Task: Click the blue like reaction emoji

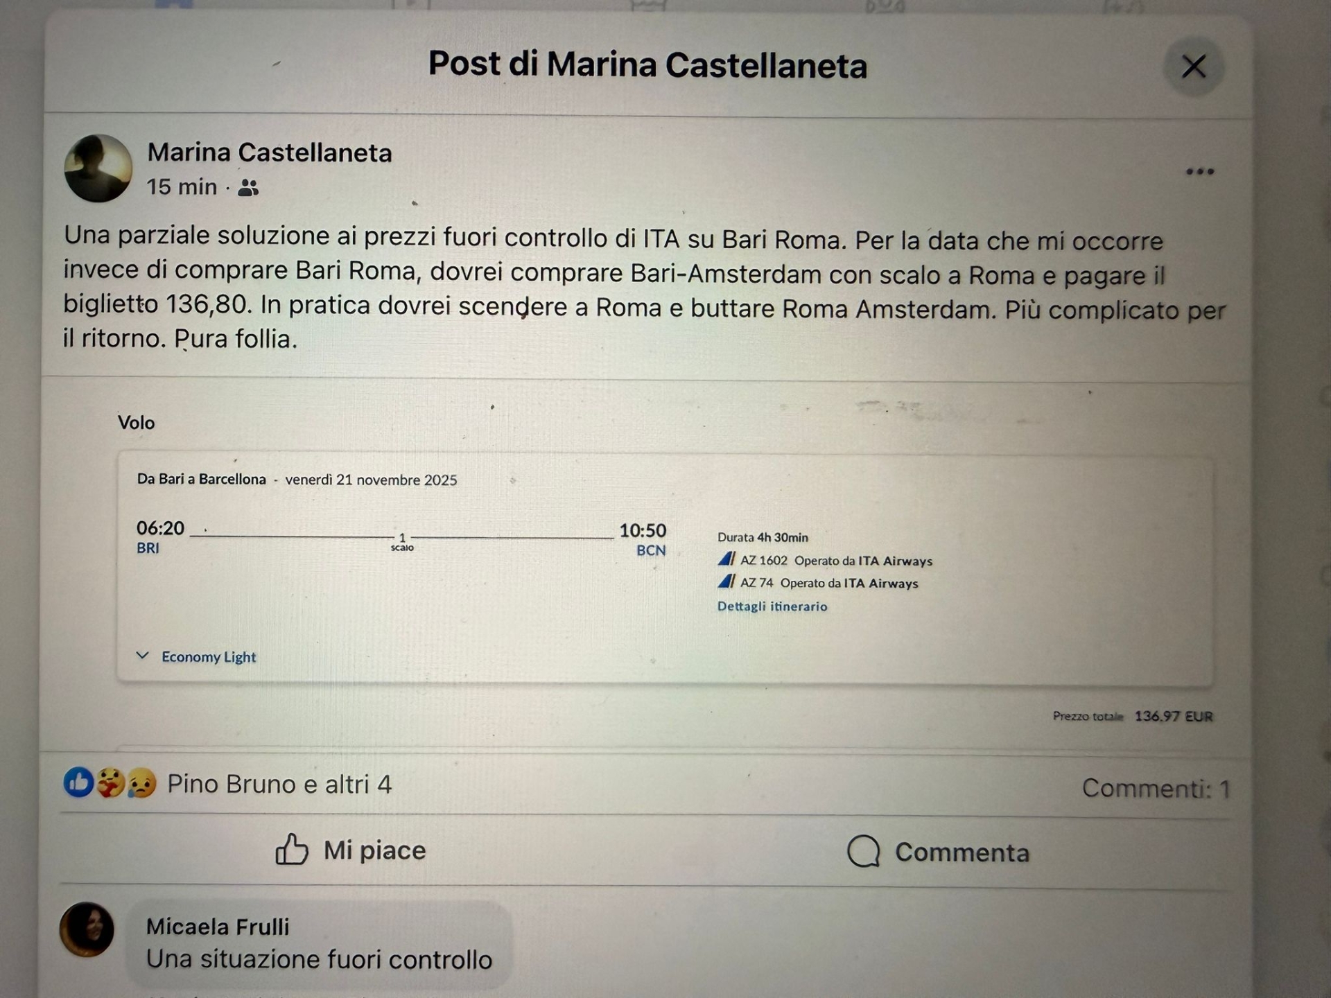Action: coord(78,782)
